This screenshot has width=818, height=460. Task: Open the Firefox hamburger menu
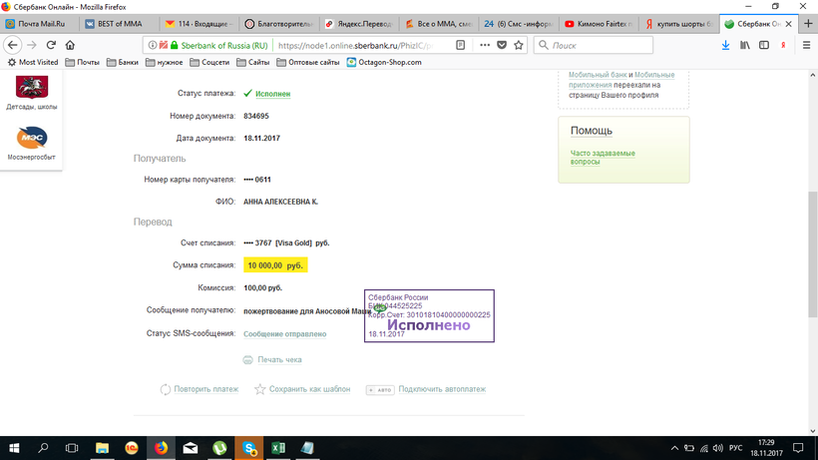tap(806, 45)
